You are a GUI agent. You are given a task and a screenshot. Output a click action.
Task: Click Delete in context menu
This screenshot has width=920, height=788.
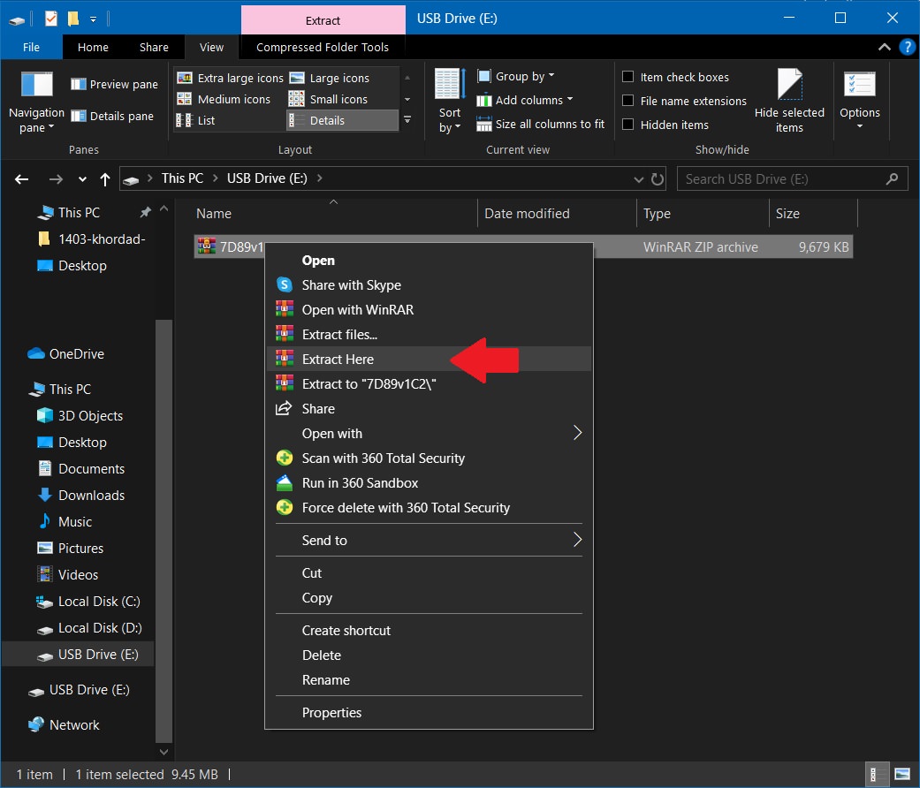coord(429,655)
